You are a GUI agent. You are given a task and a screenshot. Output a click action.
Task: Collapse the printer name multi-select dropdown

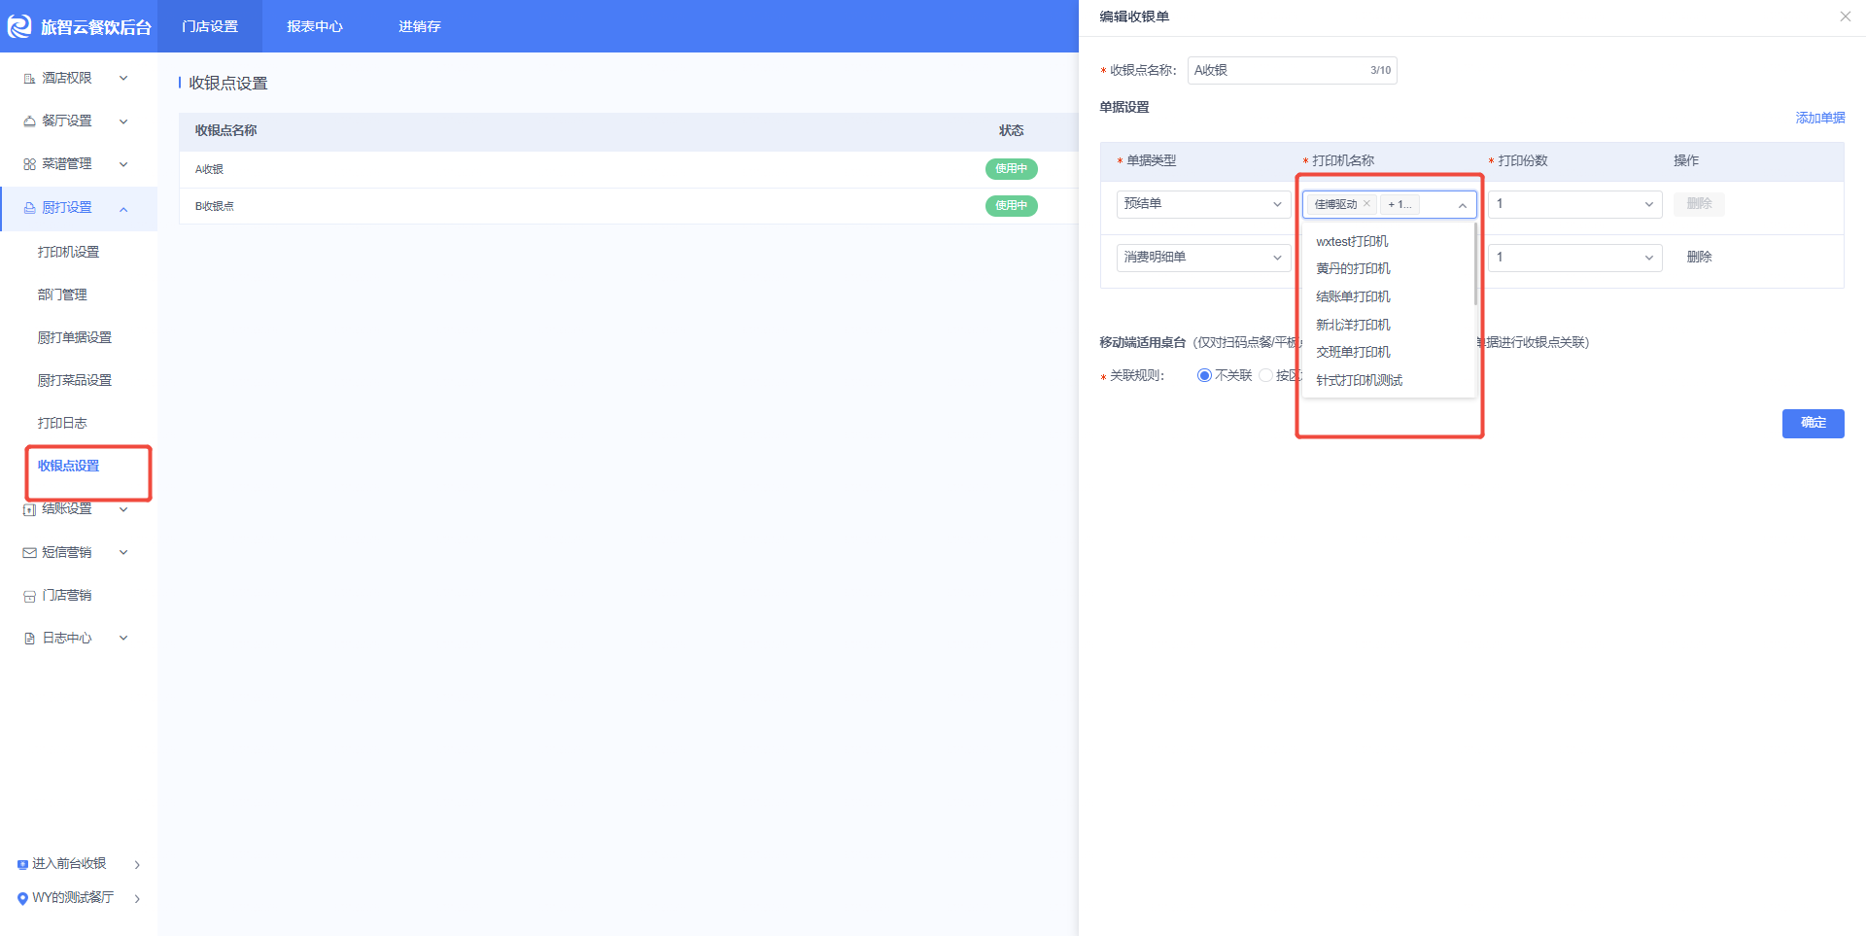tap(1462, 205)
